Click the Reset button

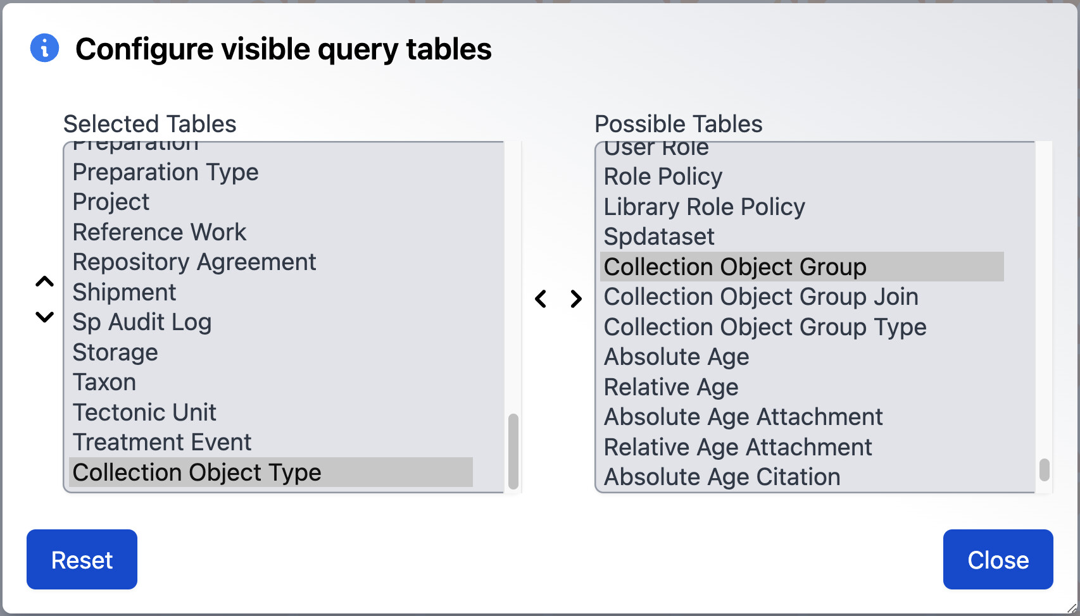[x=82, y=560]
